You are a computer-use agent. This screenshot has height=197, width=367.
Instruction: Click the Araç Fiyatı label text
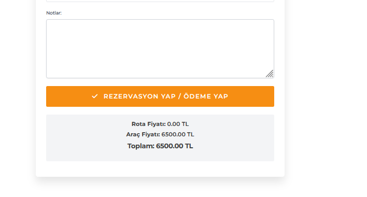click(143, 135)
